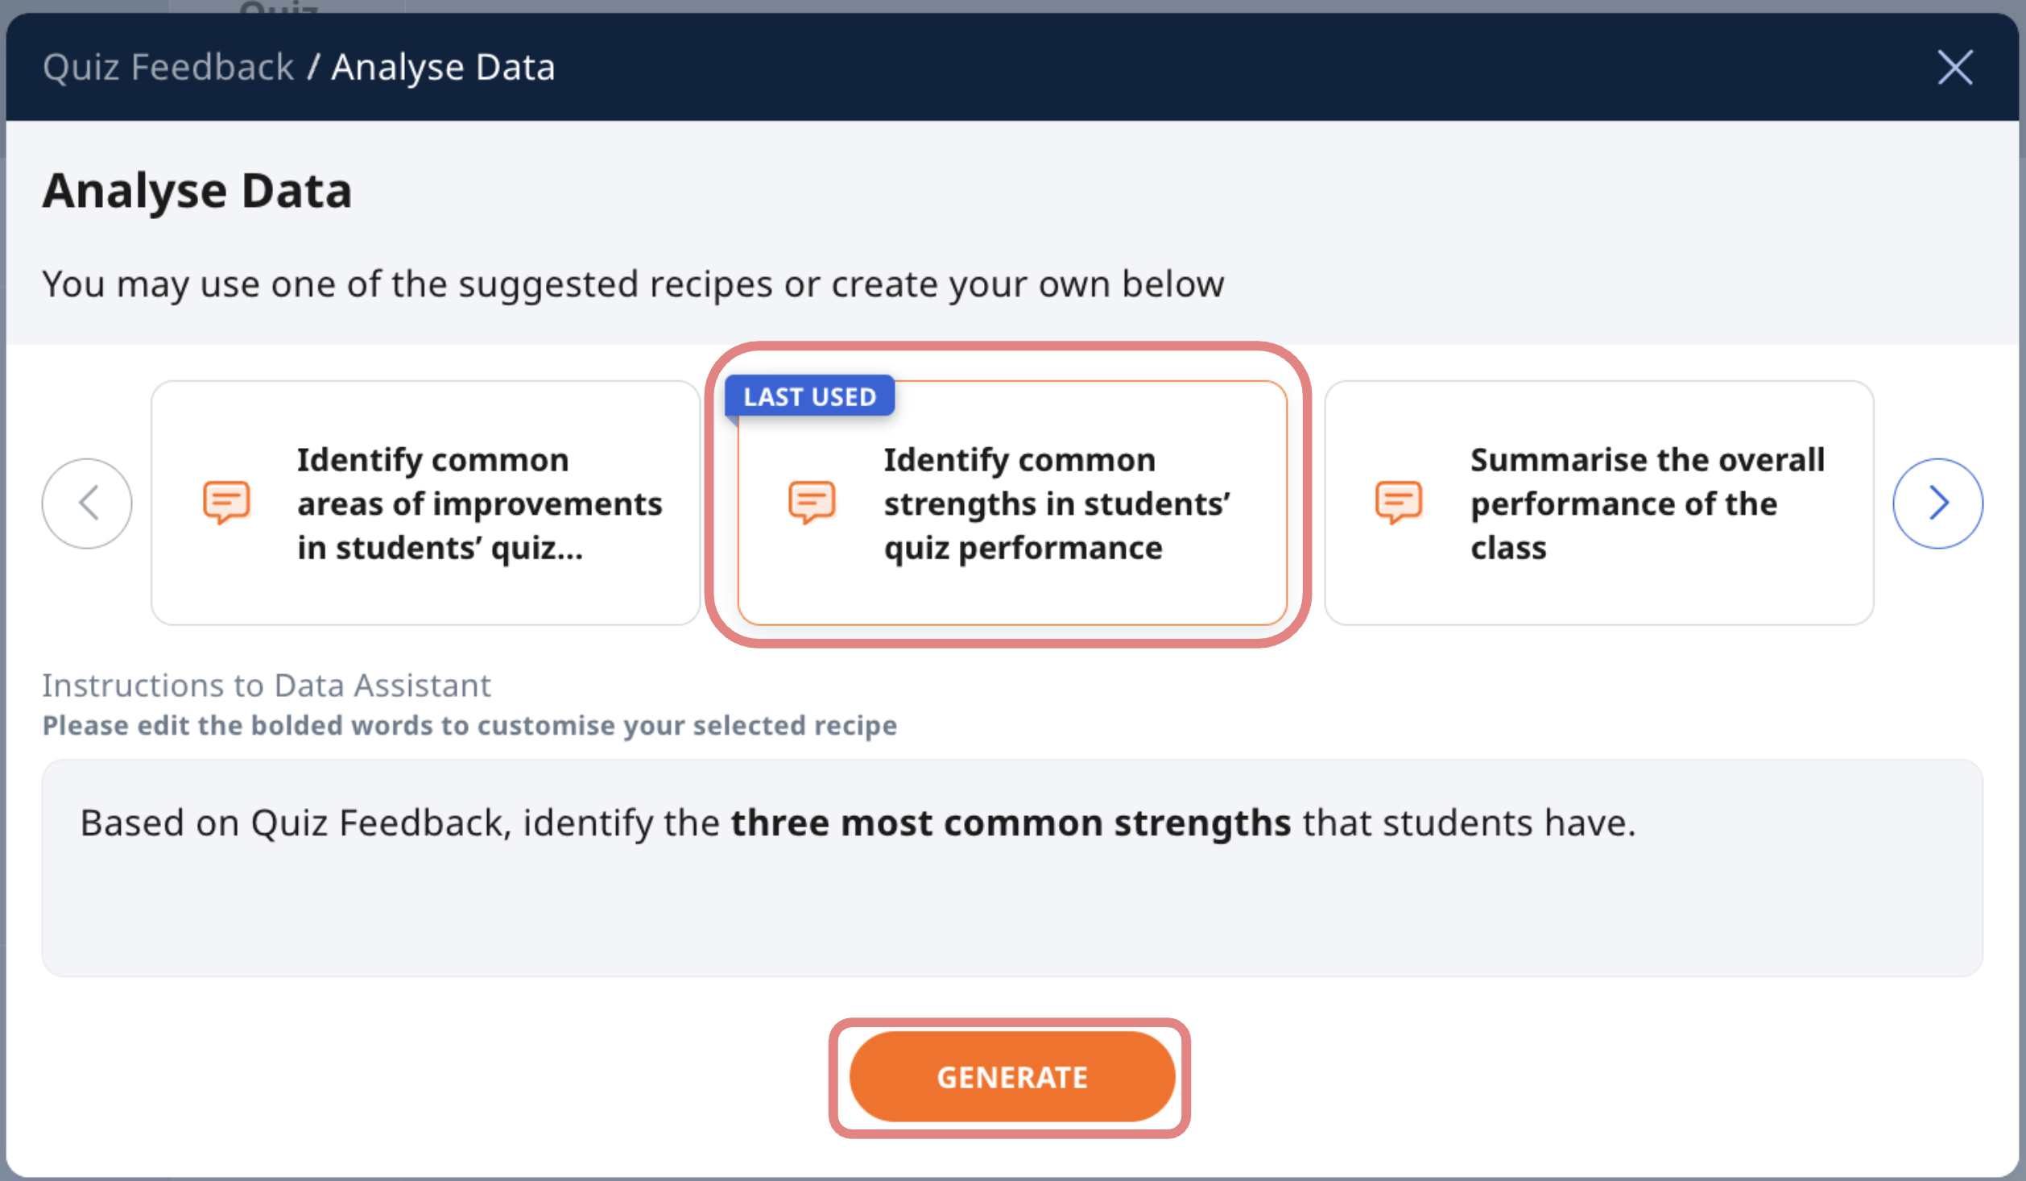This screenshot has height=1181, width=2026.
Task: Choose Summarise the overall performance recipe
Action: (x=1598, y=503)
